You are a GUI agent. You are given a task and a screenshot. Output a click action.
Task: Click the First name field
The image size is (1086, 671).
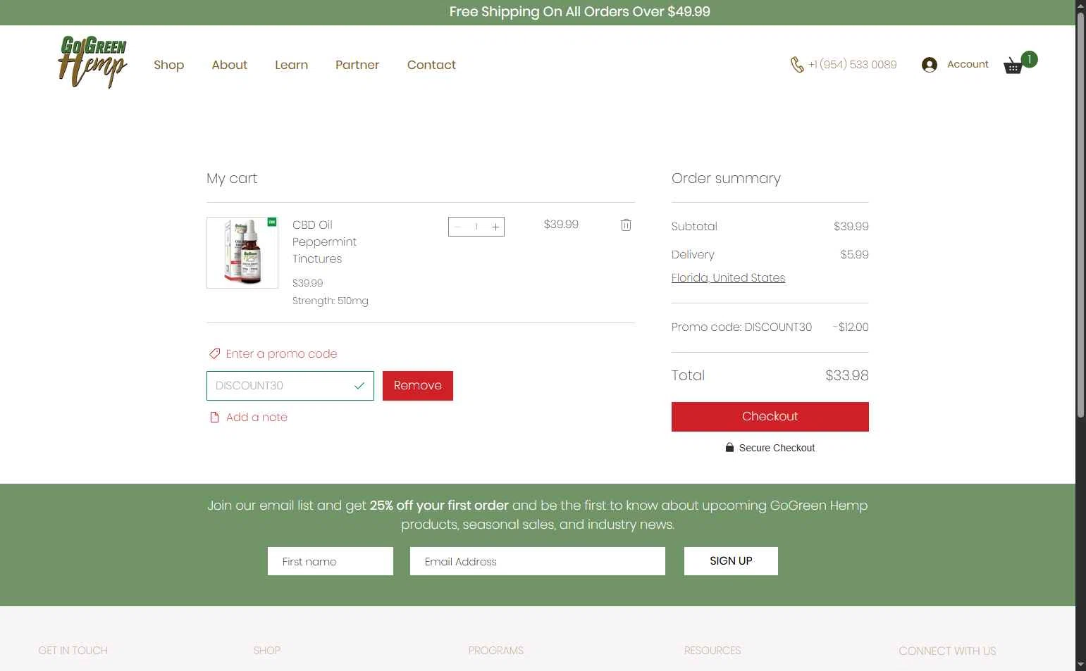coord(331,561)
